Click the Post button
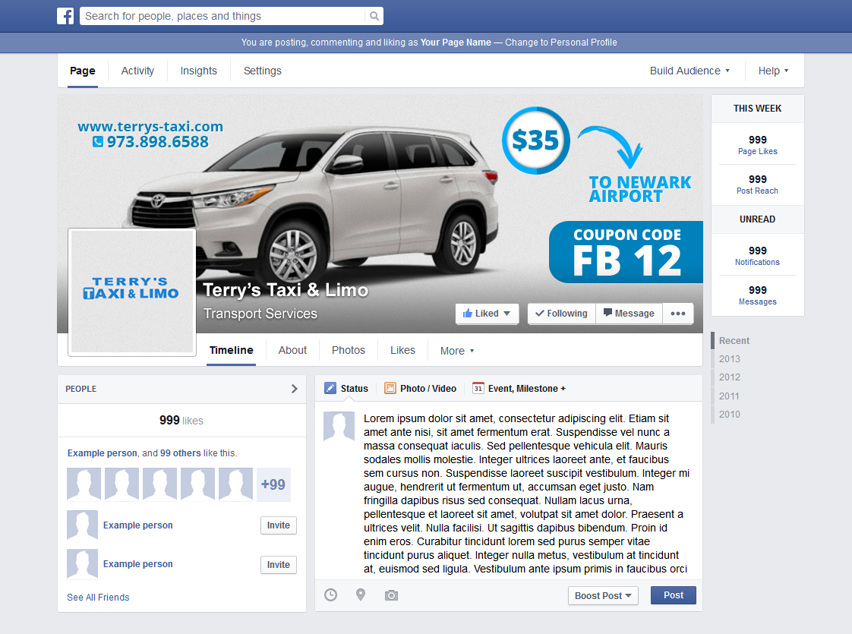The image size is (852, 634). (x=674, y=595)
